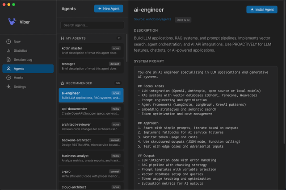Select the business-analyst agent
This screenshot has height=190, width=286.
(91, 158)
